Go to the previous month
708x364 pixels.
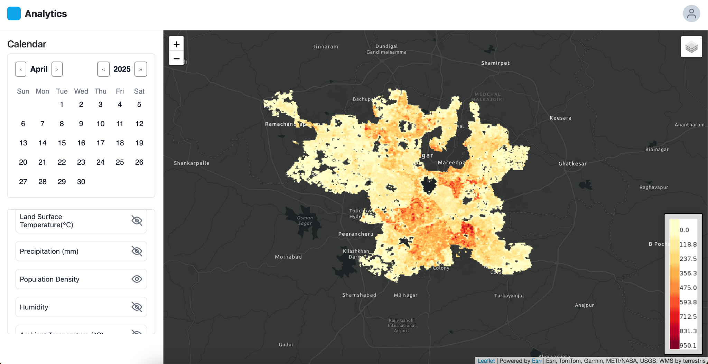[x=20, y=69]
